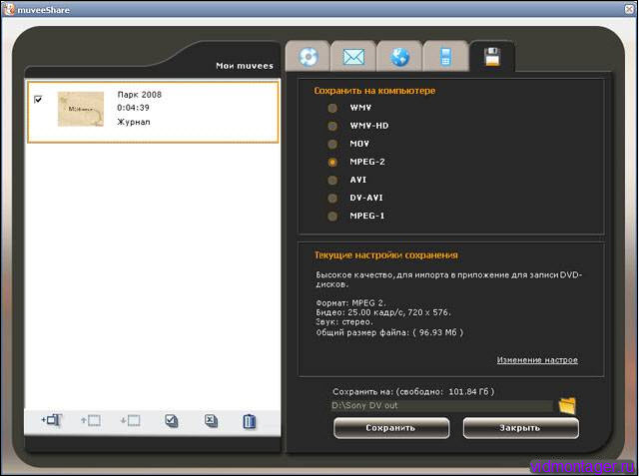The width and height of the screenshot is (639, 476).
Task: Click the add muvee icon
Action: 51,421
